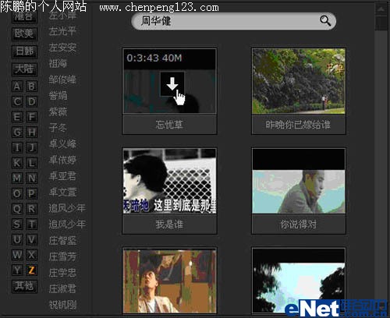Viewport: 390px width, 318px height.
Task: Filter singers by letter L
Action: (32, 163)
